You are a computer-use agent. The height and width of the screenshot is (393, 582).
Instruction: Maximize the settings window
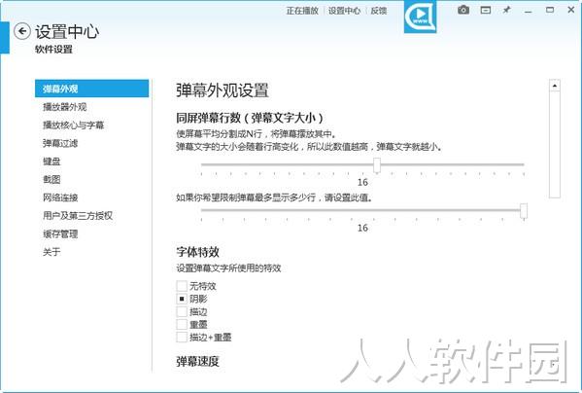(x=550, y=10)
